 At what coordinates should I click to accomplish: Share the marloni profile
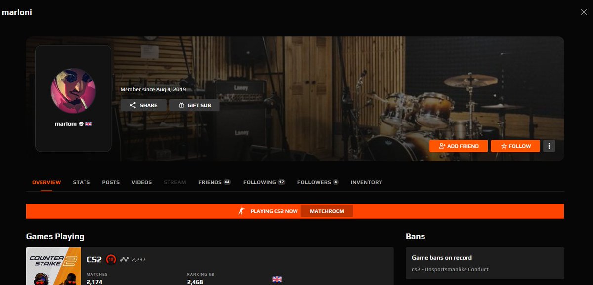pos(143,105)
